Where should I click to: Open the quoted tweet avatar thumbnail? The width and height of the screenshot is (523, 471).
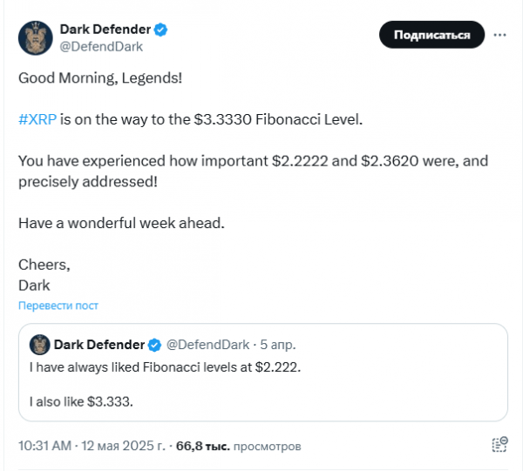point(40,345)
